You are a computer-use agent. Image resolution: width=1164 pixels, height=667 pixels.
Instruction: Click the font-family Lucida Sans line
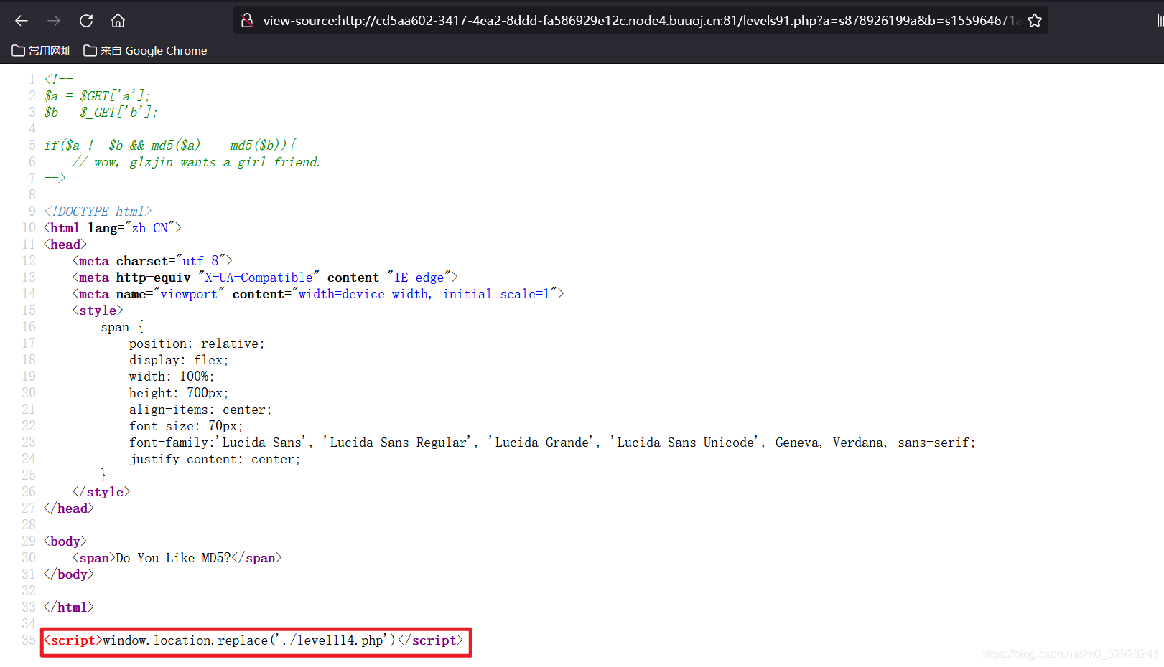tap(552, 443)
